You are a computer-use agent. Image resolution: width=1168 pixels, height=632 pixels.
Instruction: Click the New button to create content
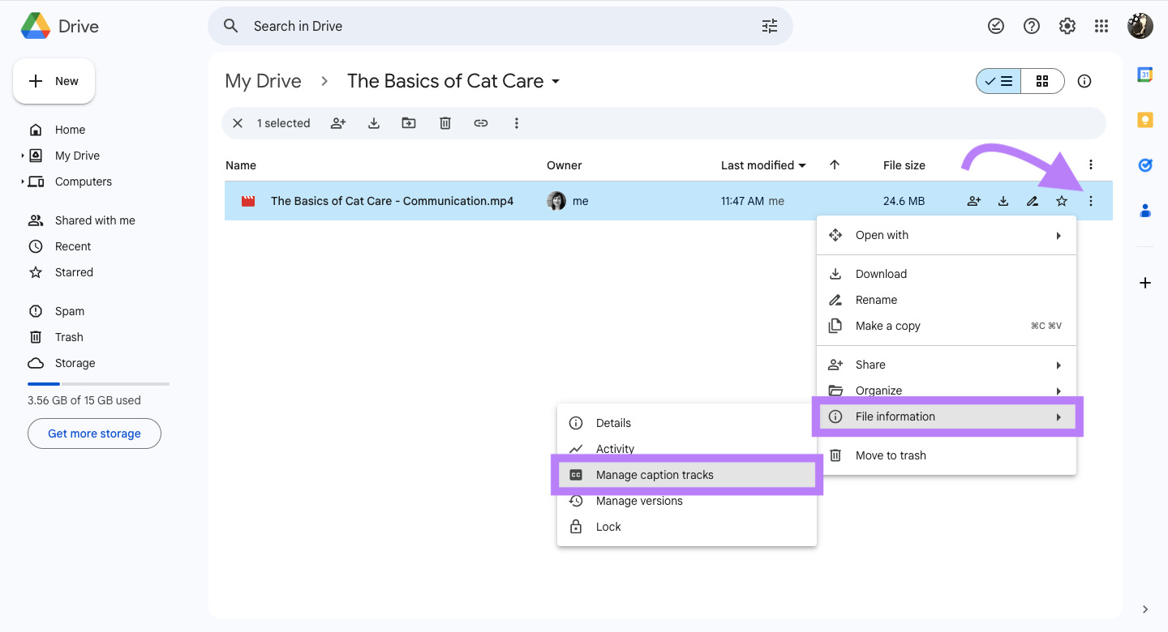[54, 80]
